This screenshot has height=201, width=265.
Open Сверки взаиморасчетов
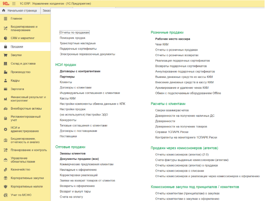[x=172, y=110]
